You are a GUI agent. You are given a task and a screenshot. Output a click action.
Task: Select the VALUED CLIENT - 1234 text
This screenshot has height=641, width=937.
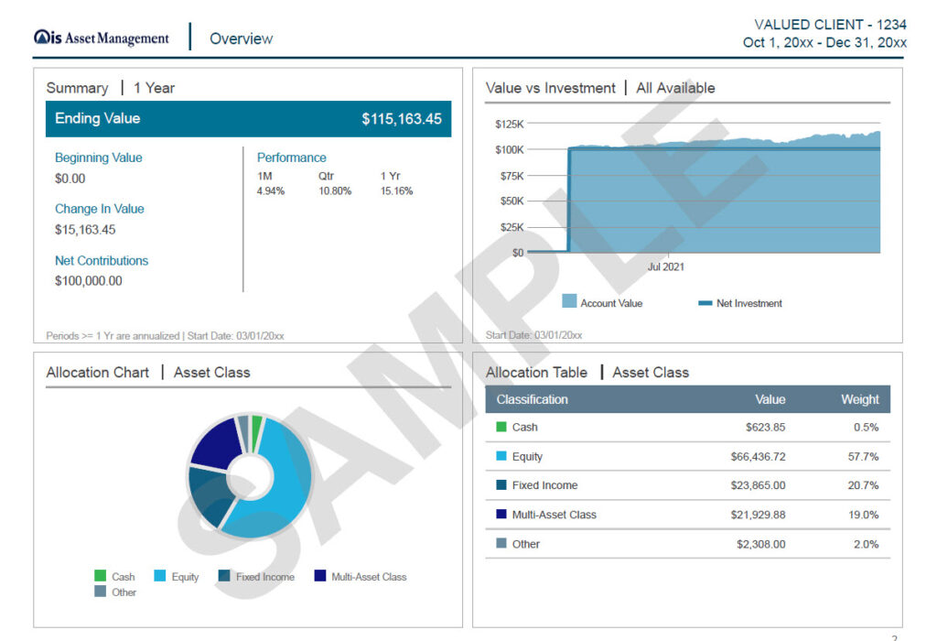830,25
